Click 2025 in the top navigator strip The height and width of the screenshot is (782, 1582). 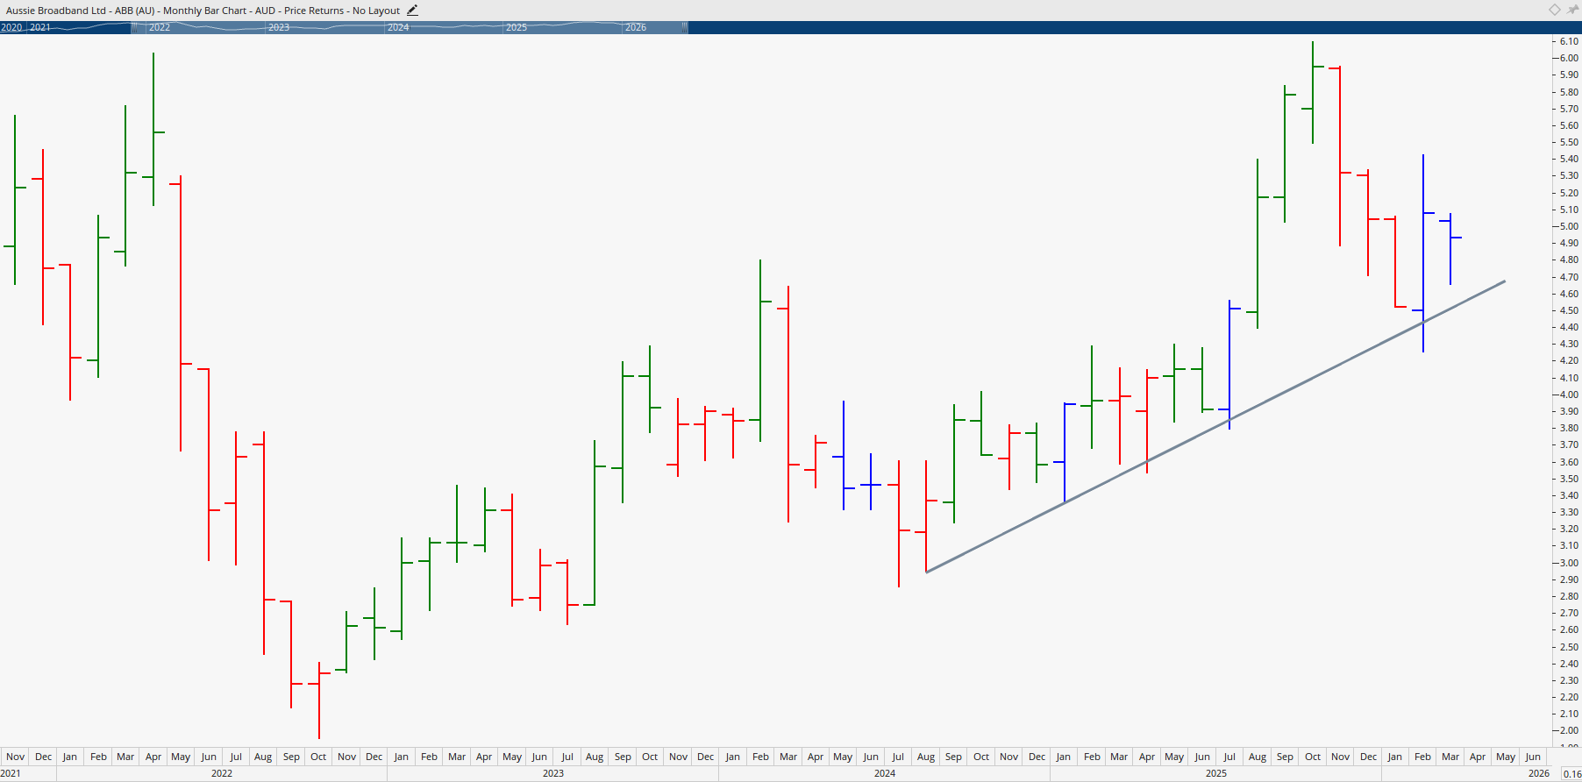pos(517,27)
